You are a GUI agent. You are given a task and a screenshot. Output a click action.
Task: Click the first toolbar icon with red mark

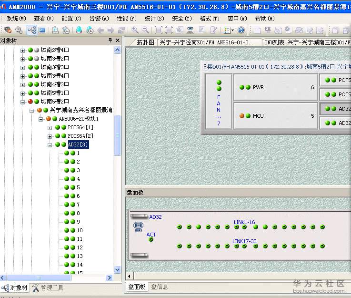click(8, 30)
